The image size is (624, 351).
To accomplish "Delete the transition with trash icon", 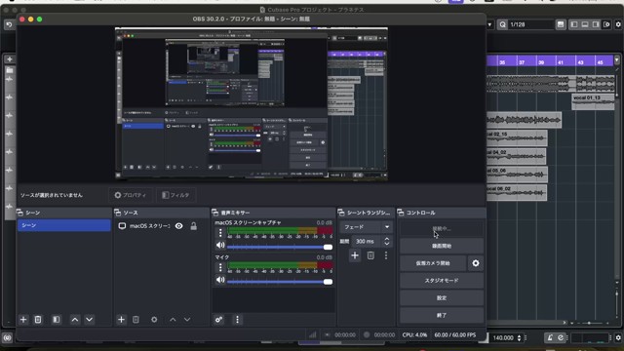I will (370, 255).
